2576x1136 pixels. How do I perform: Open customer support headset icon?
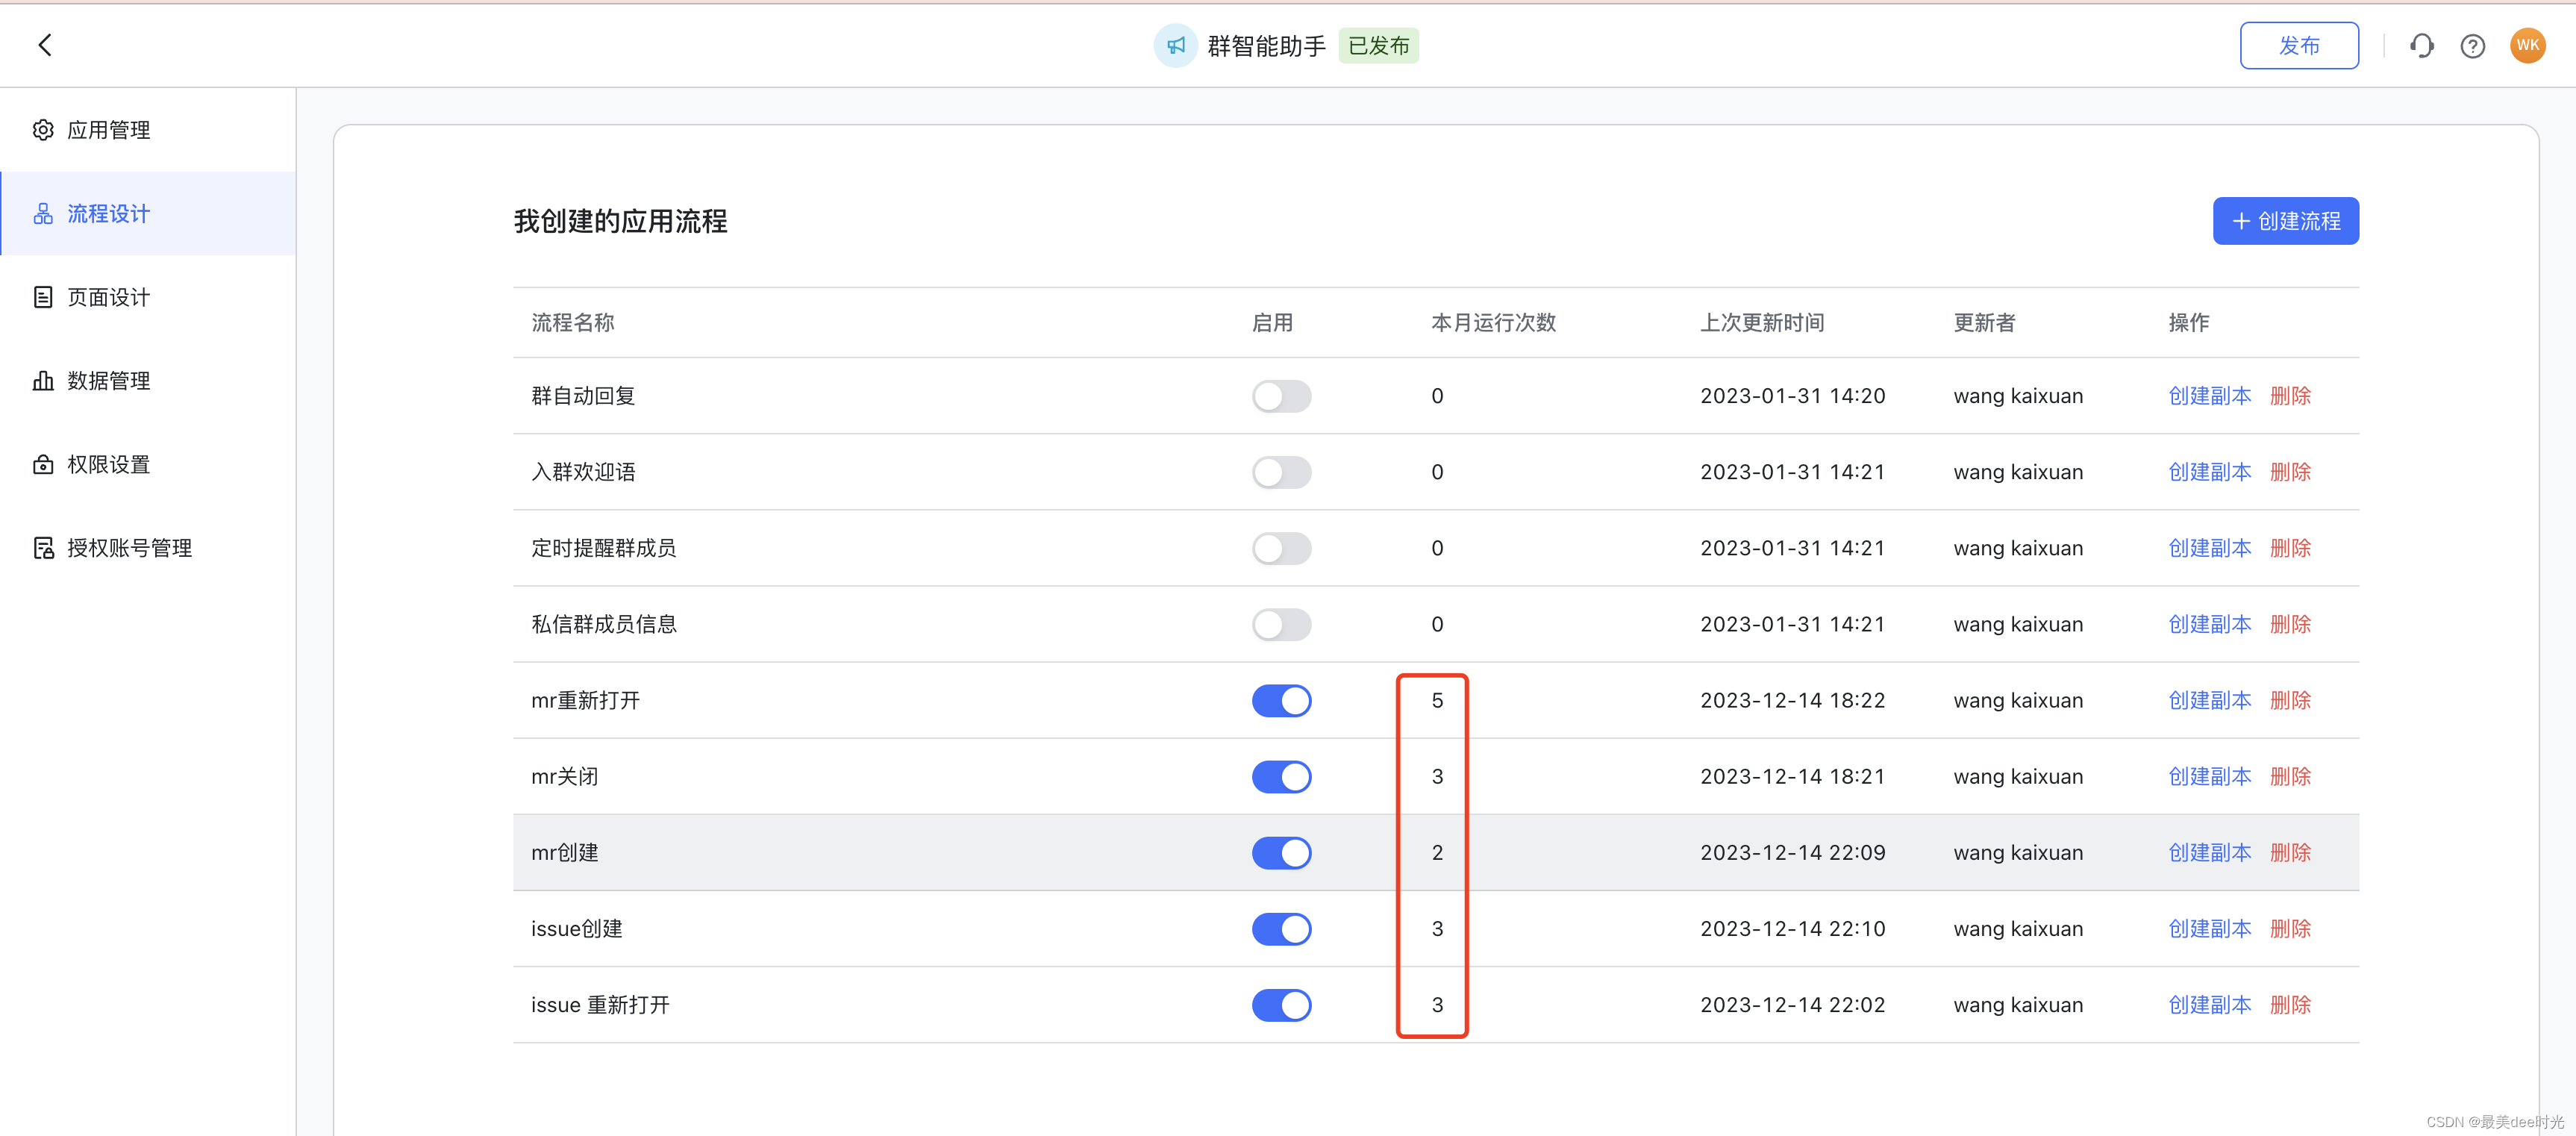(2421, 46)
